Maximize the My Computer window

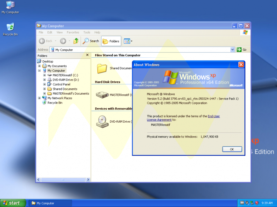(240, 26)
